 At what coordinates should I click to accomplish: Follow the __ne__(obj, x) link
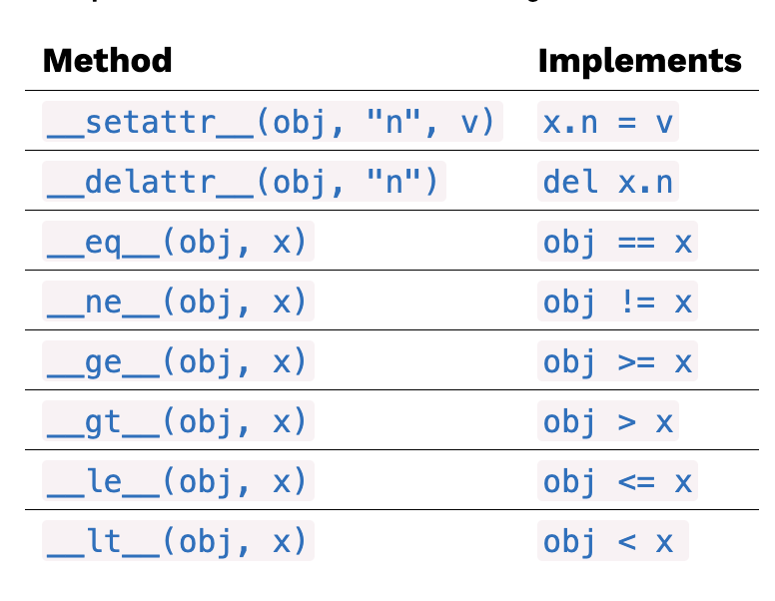178,301
